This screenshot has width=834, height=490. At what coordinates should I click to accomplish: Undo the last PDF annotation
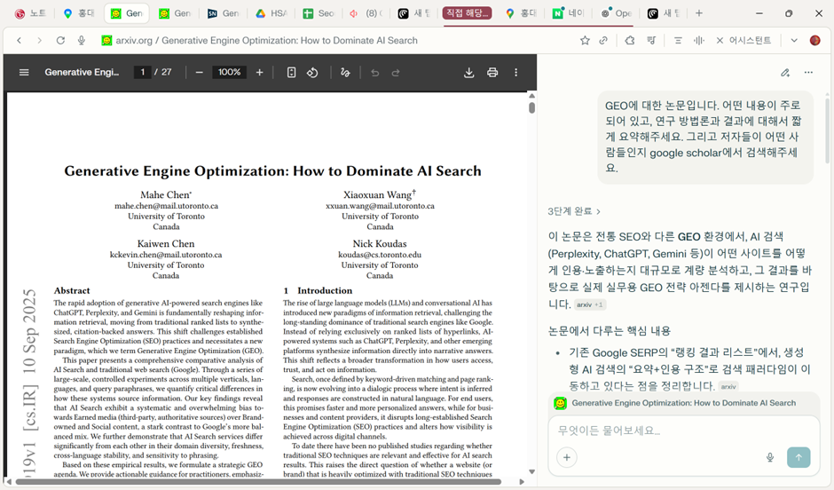tap(375, 73)
